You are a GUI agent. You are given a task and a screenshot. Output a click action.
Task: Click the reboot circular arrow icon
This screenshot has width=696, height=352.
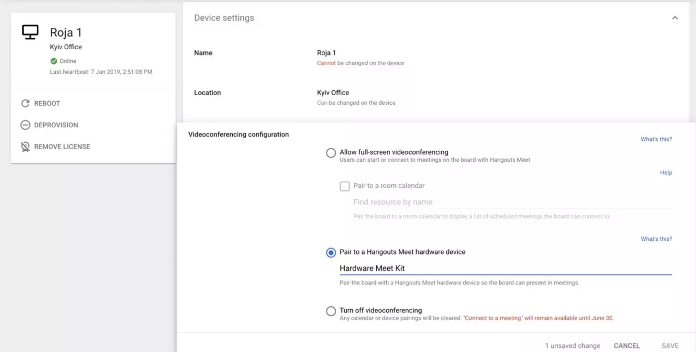[x=25, y=103]
